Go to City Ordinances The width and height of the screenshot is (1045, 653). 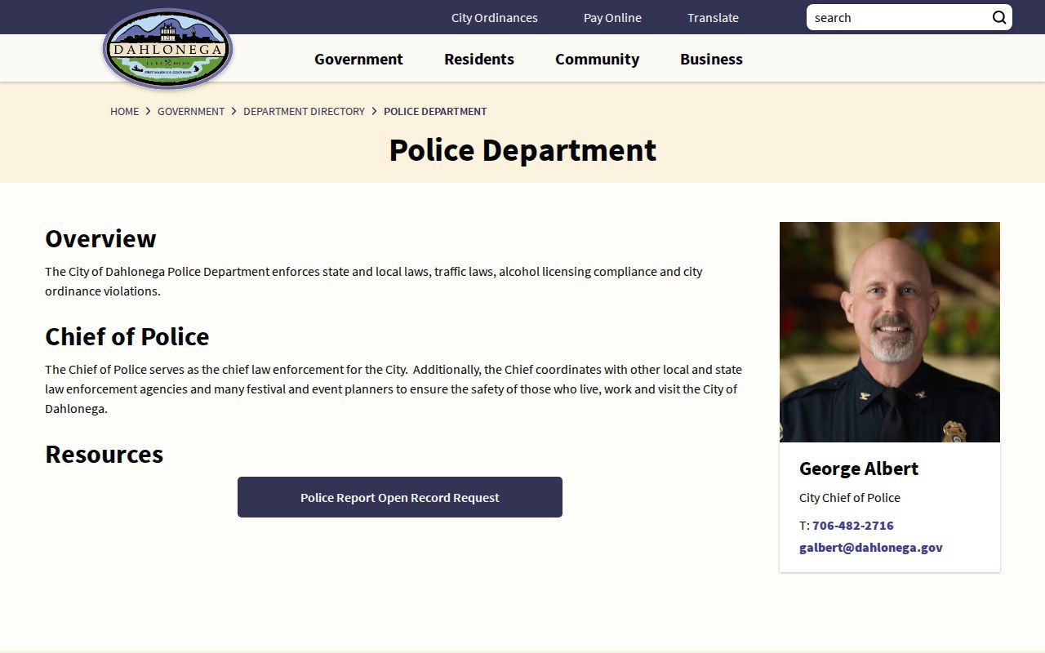495,17
